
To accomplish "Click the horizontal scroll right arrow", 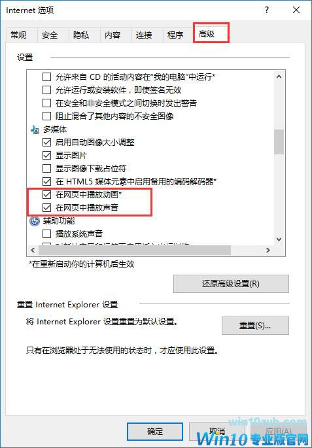I will click(x=268, y=250).
